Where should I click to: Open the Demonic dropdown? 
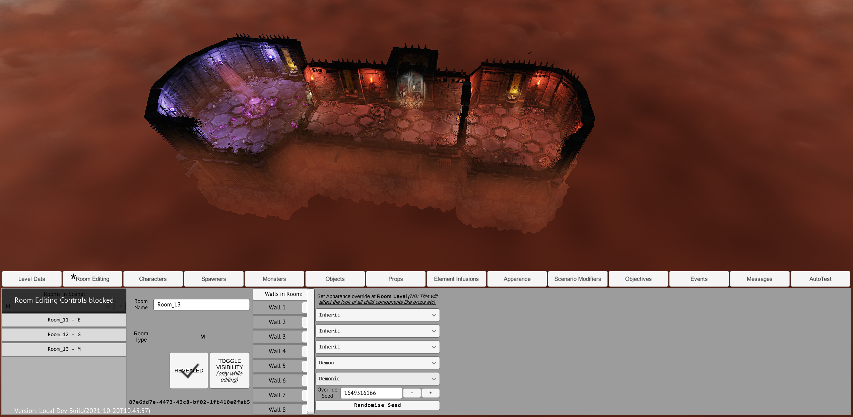pos(377,379)
